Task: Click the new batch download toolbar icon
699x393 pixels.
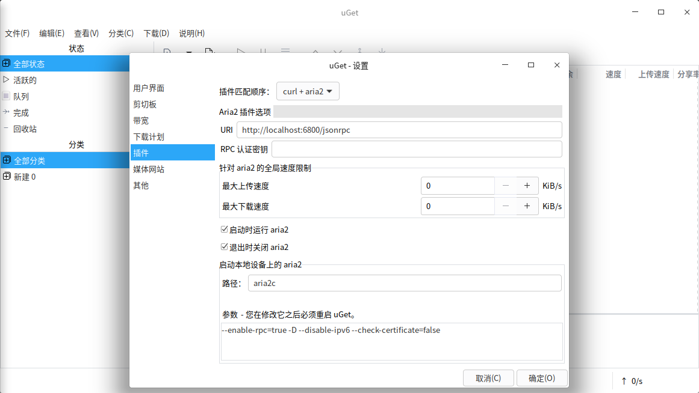Action: (x=210, y=53)
